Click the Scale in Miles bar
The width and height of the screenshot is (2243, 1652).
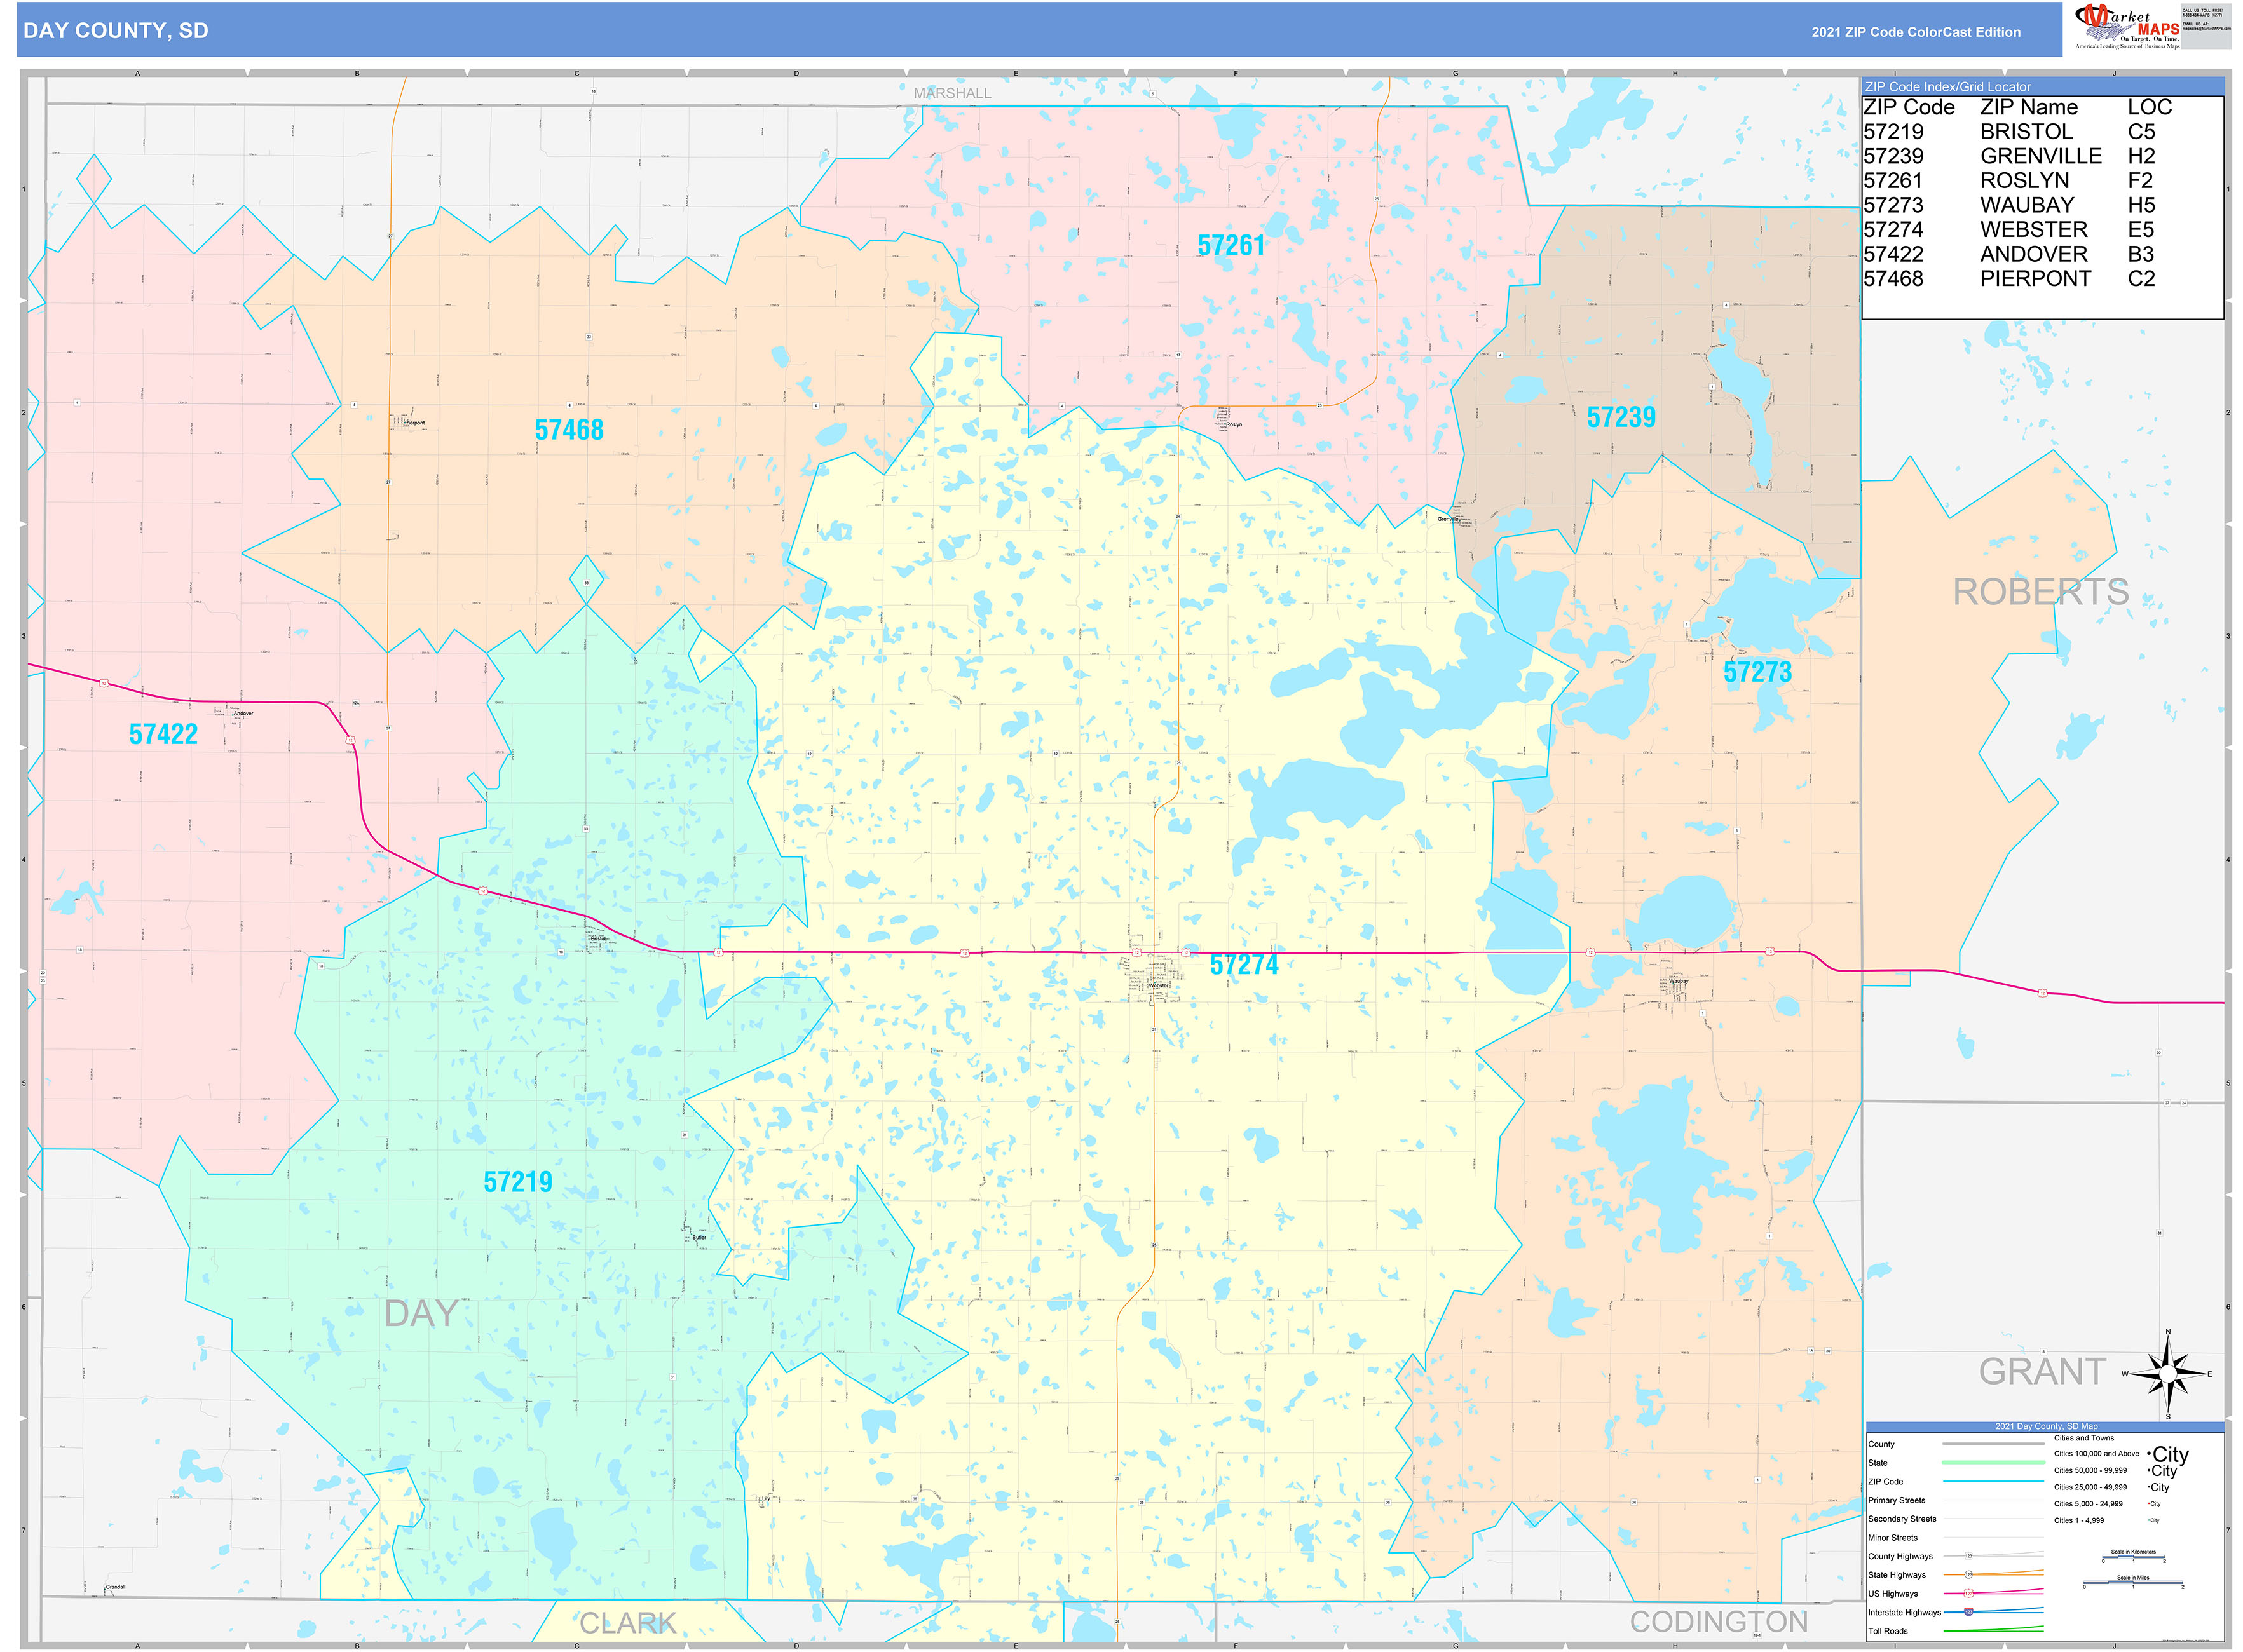pos(2133,1582)
